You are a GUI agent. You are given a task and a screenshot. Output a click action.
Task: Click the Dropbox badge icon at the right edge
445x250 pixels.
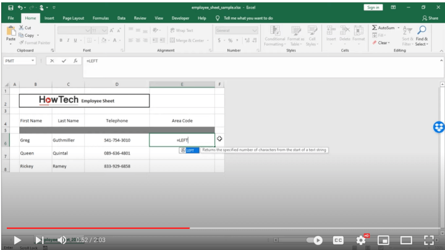[439, 127]
